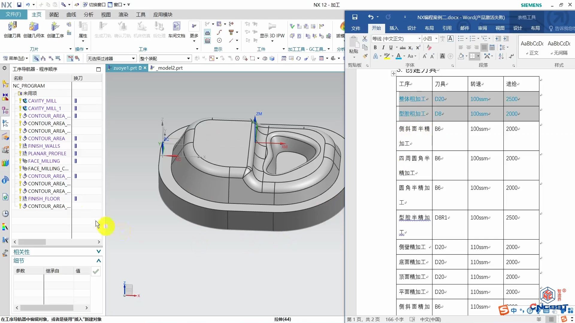Click the font color red A swatch
This screenshot has width=575, height=323.
point(398,56)
